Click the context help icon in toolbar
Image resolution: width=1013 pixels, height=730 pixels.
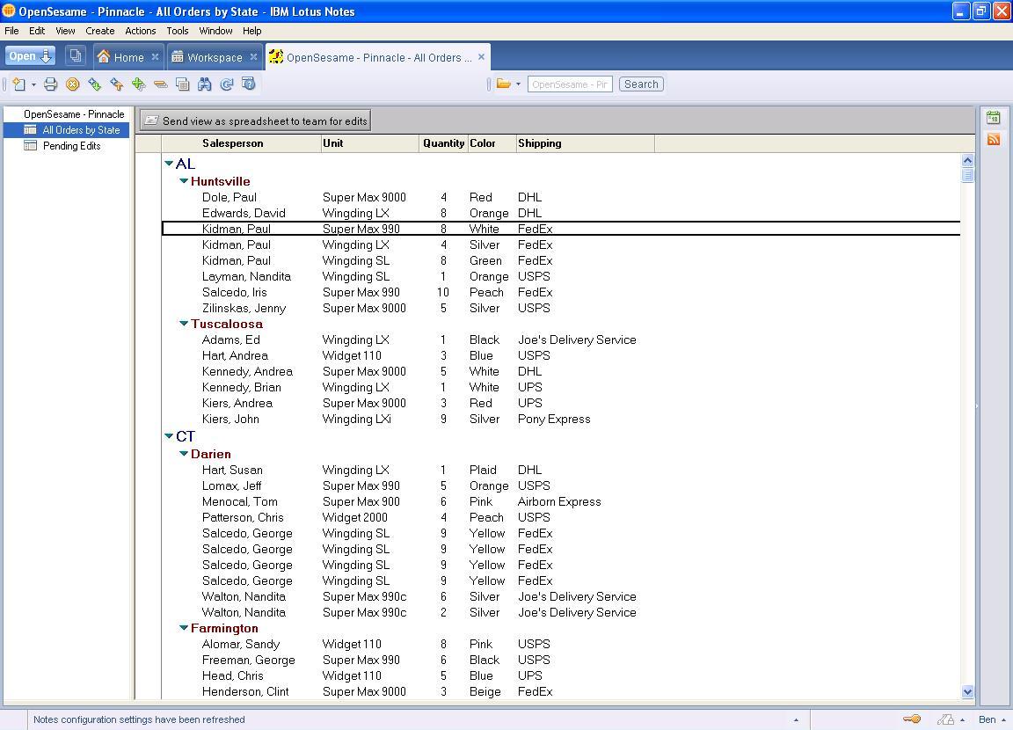[248, 84]
